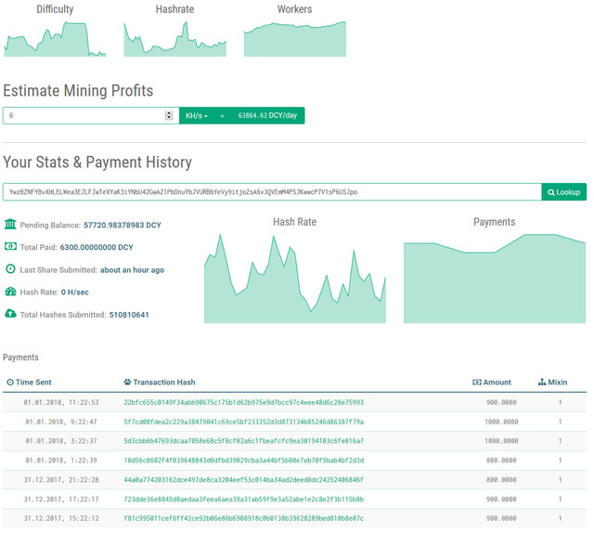Click the Amount column header
Viewport: 594px width, 533px height.
[492, 383]
